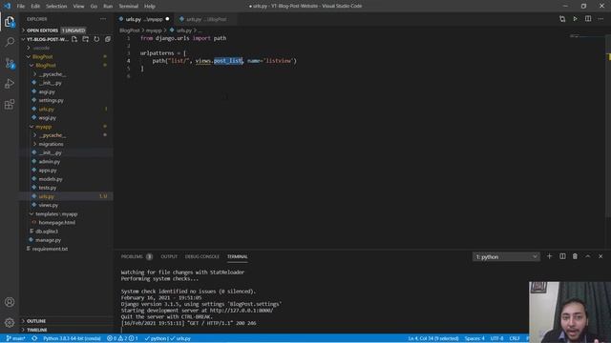Refresh the Explorer file tree
611x343 pixels.
(x=96, y=39)
